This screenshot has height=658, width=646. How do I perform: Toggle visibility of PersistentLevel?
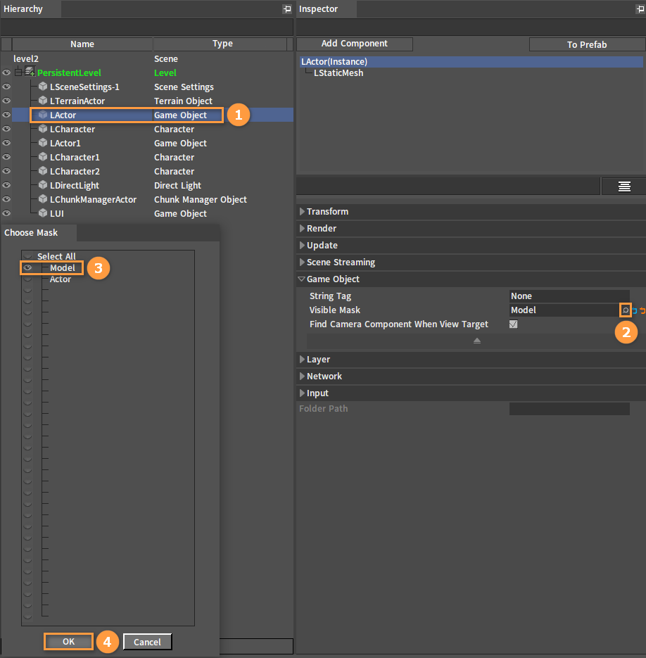tap(6, 72)
